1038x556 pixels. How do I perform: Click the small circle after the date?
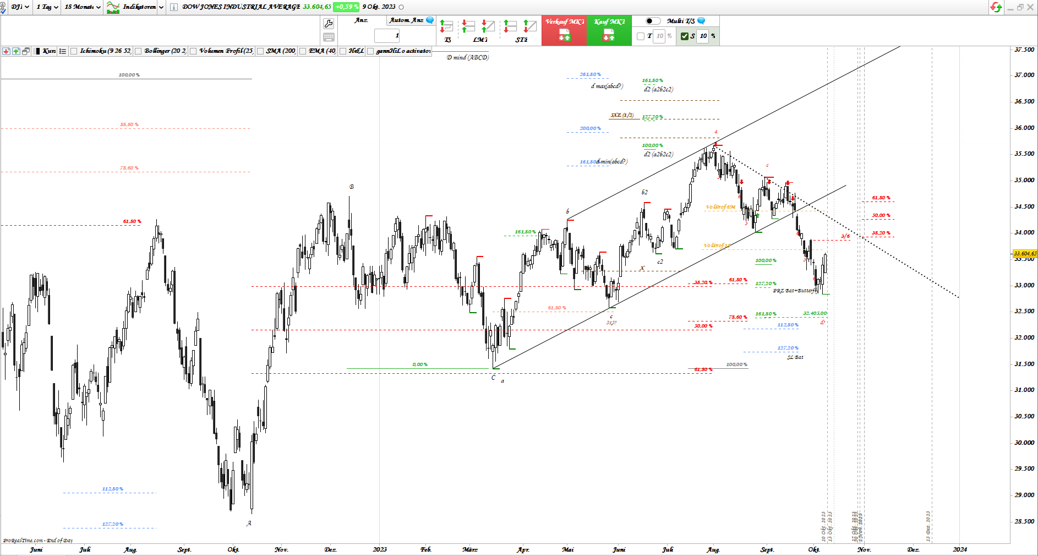point(401,7)
